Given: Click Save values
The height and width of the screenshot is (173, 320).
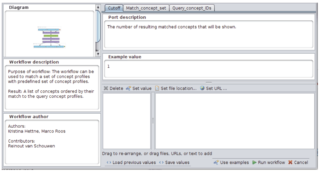Looking at the screenshot, I should [174, 162].
